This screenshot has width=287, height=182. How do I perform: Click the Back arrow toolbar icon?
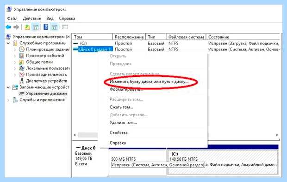pos(8,27)
